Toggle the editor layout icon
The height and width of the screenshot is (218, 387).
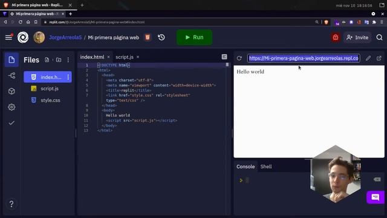(x=224, y=57)
